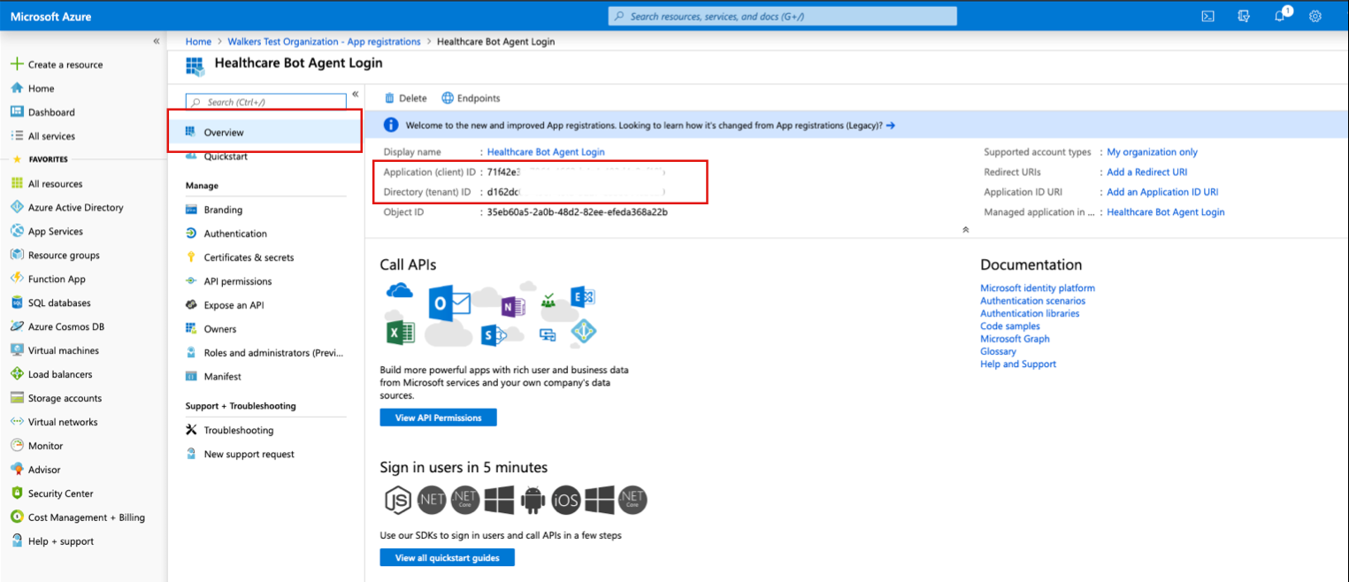Screen dimensions: 1349x582
Task: Click the search resources input field
Action: coord(781,15)
